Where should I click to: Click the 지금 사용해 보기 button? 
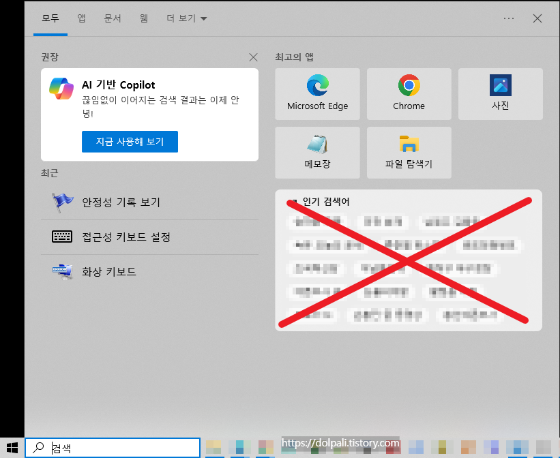[130, 141]
